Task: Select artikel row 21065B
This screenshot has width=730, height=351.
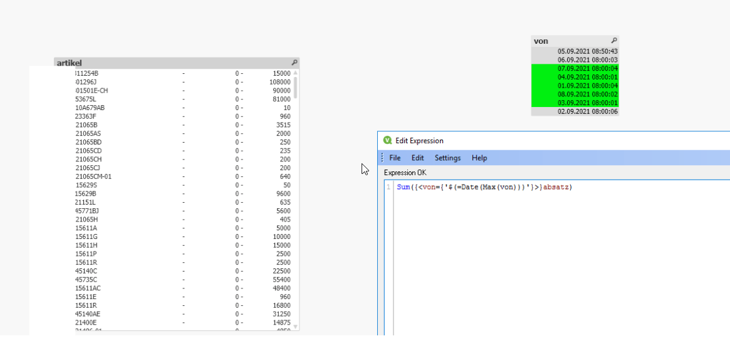Action: [x=183, y=125]
